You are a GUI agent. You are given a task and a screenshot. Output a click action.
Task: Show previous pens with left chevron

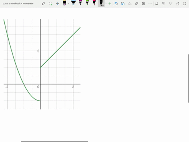pos(69,4)
